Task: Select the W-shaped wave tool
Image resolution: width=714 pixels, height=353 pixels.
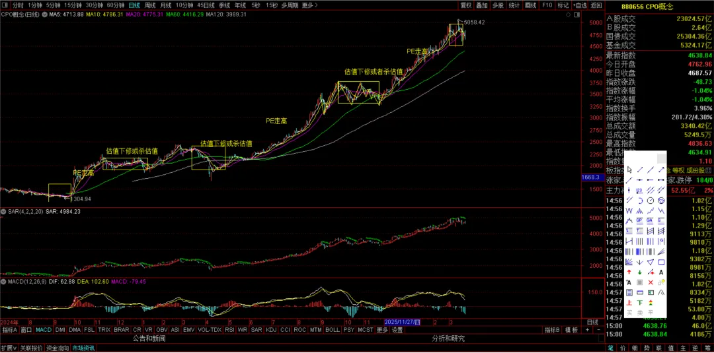Action: click(x=629, y=210)
